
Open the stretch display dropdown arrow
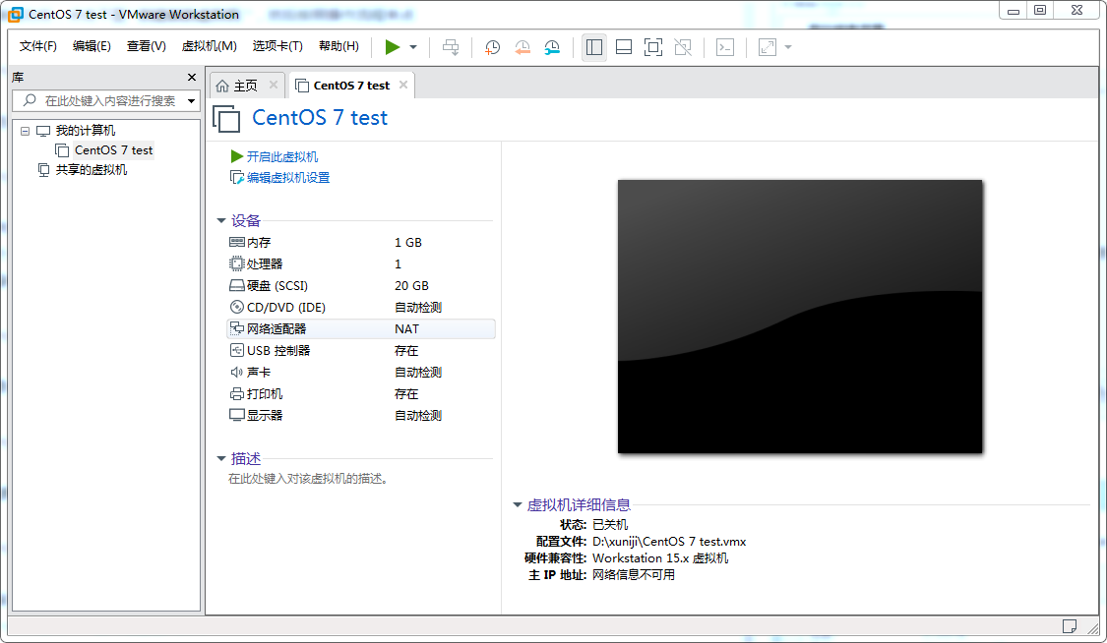(x=788, y=47)
